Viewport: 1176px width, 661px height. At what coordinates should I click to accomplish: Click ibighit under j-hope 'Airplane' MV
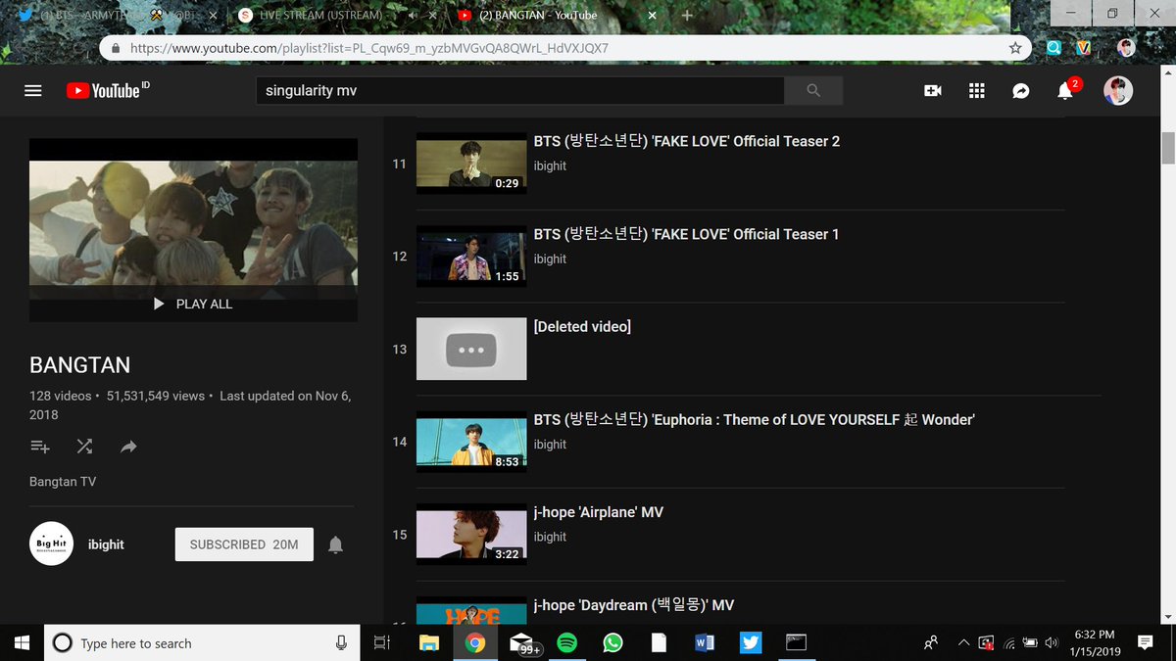[x=550, y=538]
